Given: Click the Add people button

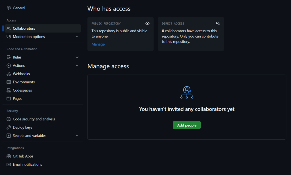Looking at the screenshot, I should [186, 125].
